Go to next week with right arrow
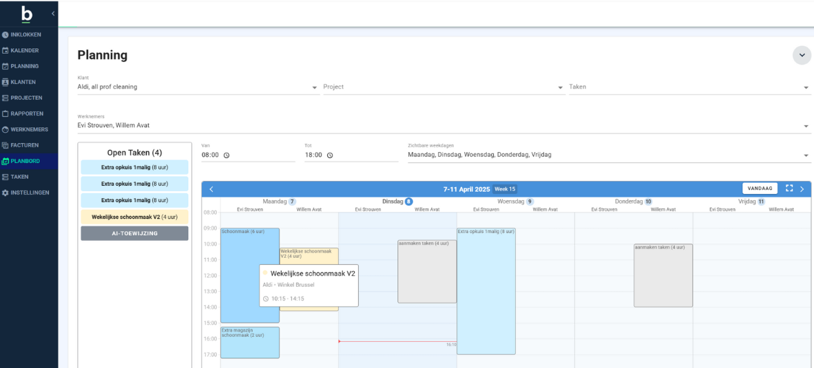814x368 pixels. pyautogui.click(x=802, y=188)
